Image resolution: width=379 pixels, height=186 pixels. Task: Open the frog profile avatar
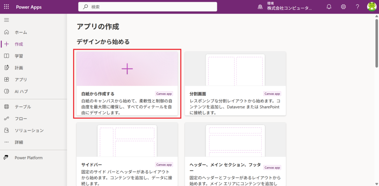coord(372,7)
